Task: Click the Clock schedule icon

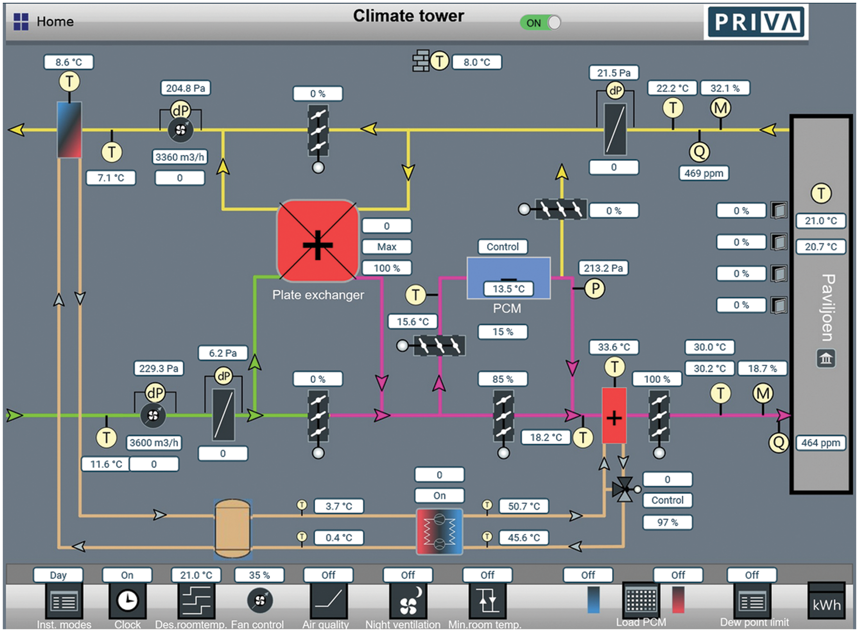Action: (127, 601)
